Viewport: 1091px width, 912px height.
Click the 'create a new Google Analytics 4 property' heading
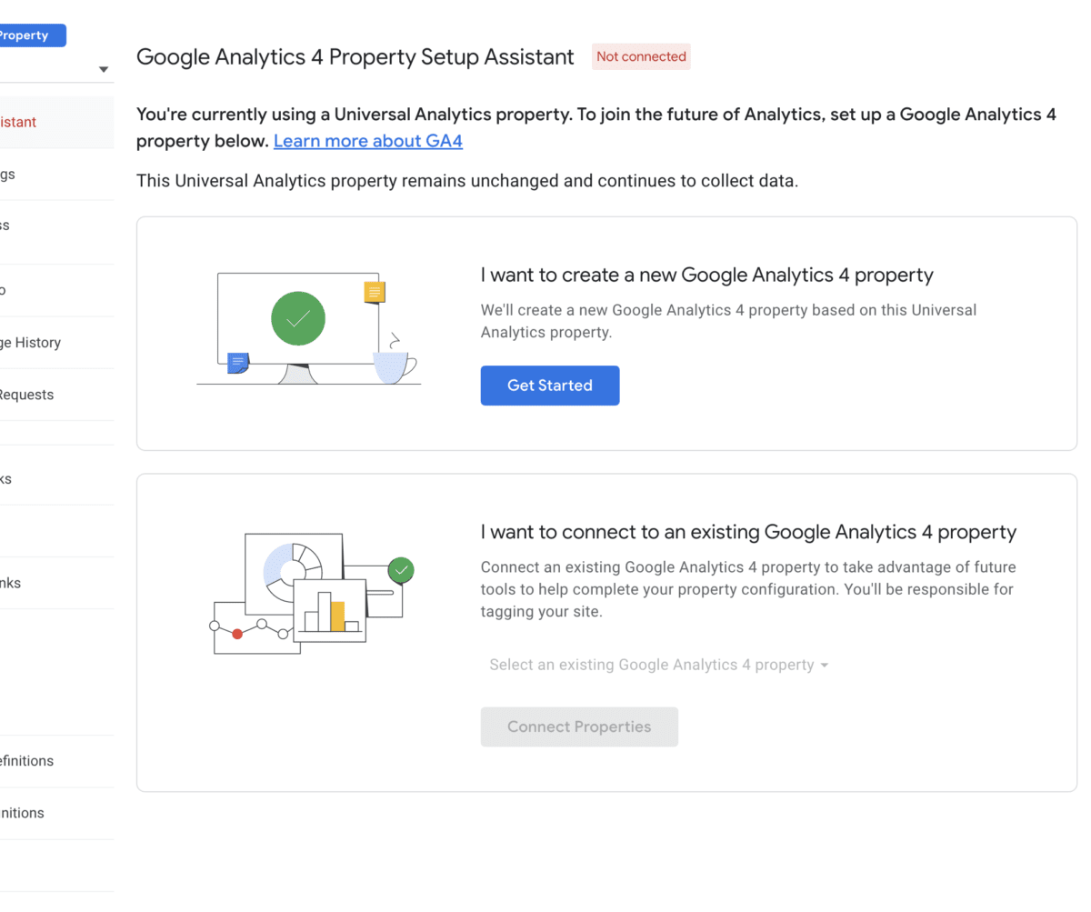click(706, 275)
